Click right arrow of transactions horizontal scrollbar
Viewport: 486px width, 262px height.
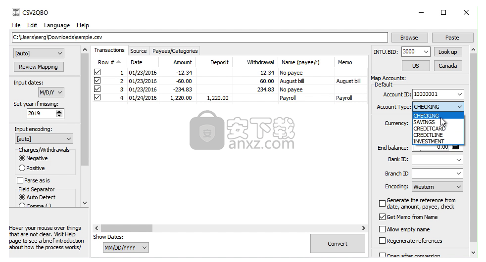pyautogui.click(x=364, y=228)
